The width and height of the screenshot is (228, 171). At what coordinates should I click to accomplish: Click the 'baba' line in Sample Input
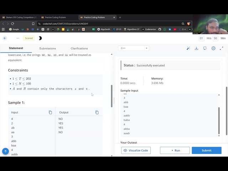pos(127,120)
